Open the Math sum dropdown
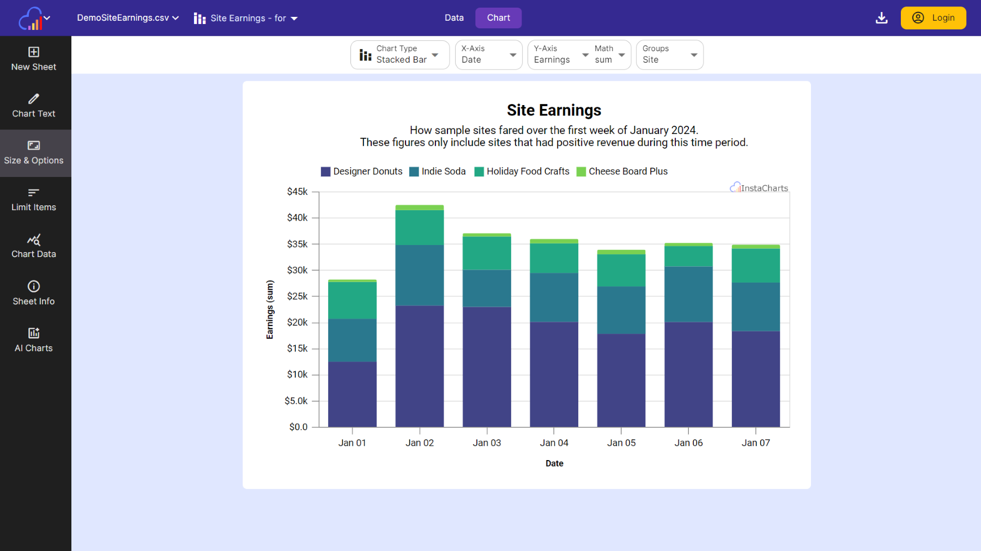Viewport: 981px width, 551px height. tap(610, 54)
